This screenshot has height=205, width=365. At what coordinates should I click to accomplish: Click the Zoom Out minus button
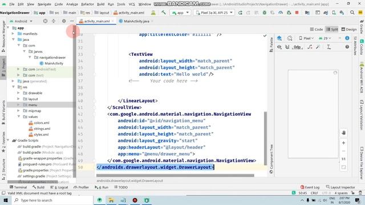[x=343, y=151]
